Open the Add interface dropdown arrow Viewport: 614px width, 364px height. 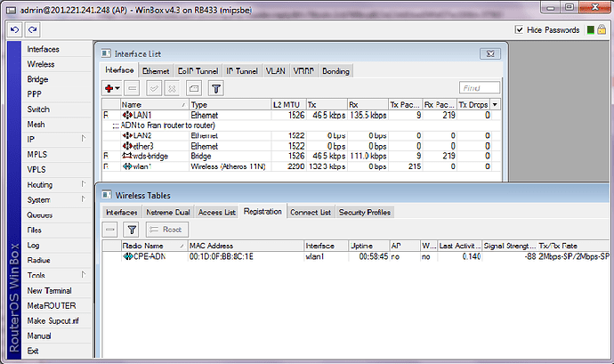pyautogui.click(x=117, y=88)
